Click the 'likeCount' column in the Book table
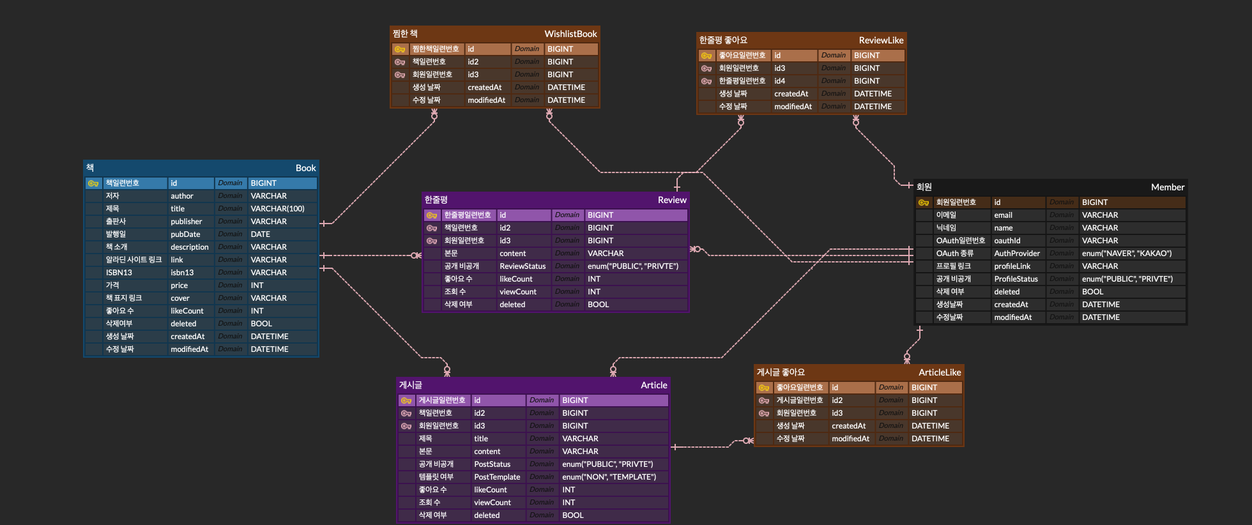The width and height of the screenshot is (1252, 525). pos(191,311)
